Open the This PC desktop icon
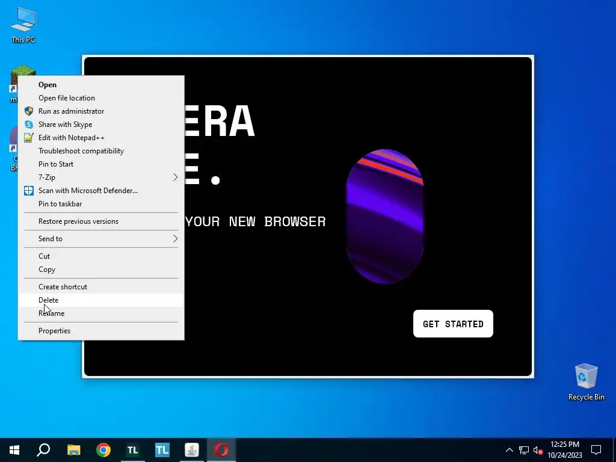Screen dimensions: 616x462 23,25
